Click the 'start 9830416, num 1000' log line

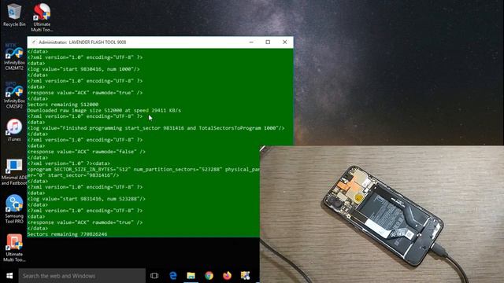(x=83, y=69)
